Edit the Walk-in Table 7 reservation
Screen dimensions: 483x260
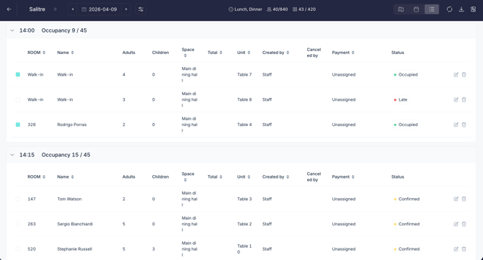point(456,74)
